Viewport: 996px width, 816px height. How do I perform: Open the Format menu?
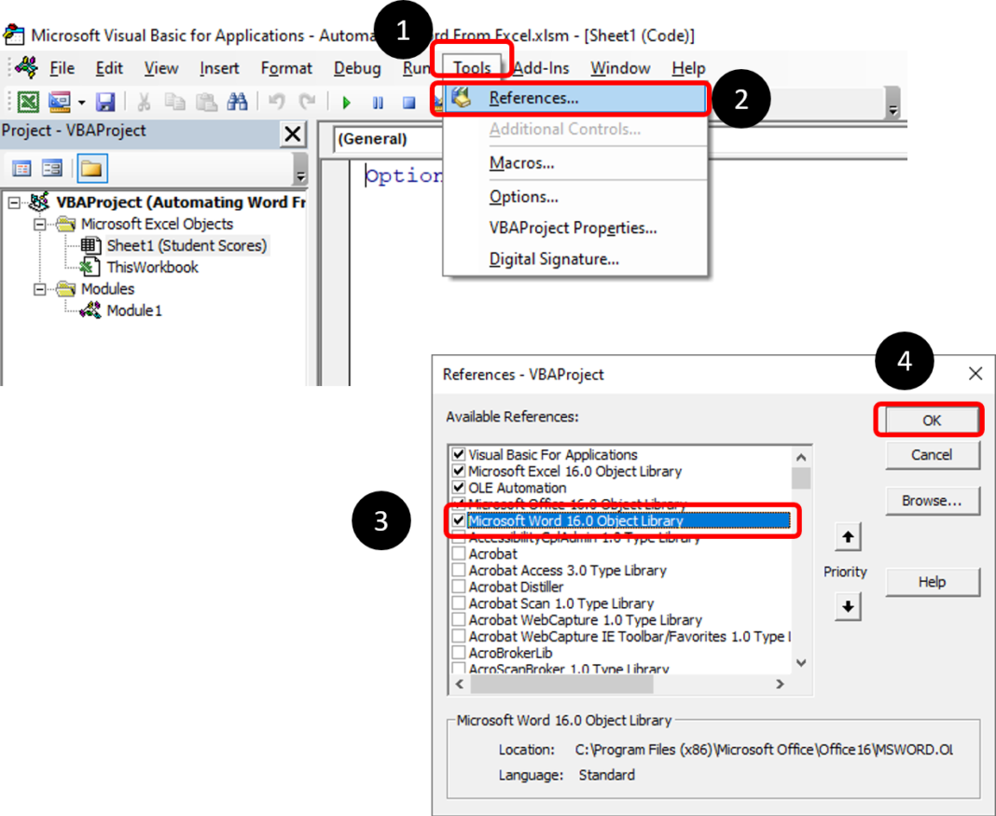click(x=286, y=68)
